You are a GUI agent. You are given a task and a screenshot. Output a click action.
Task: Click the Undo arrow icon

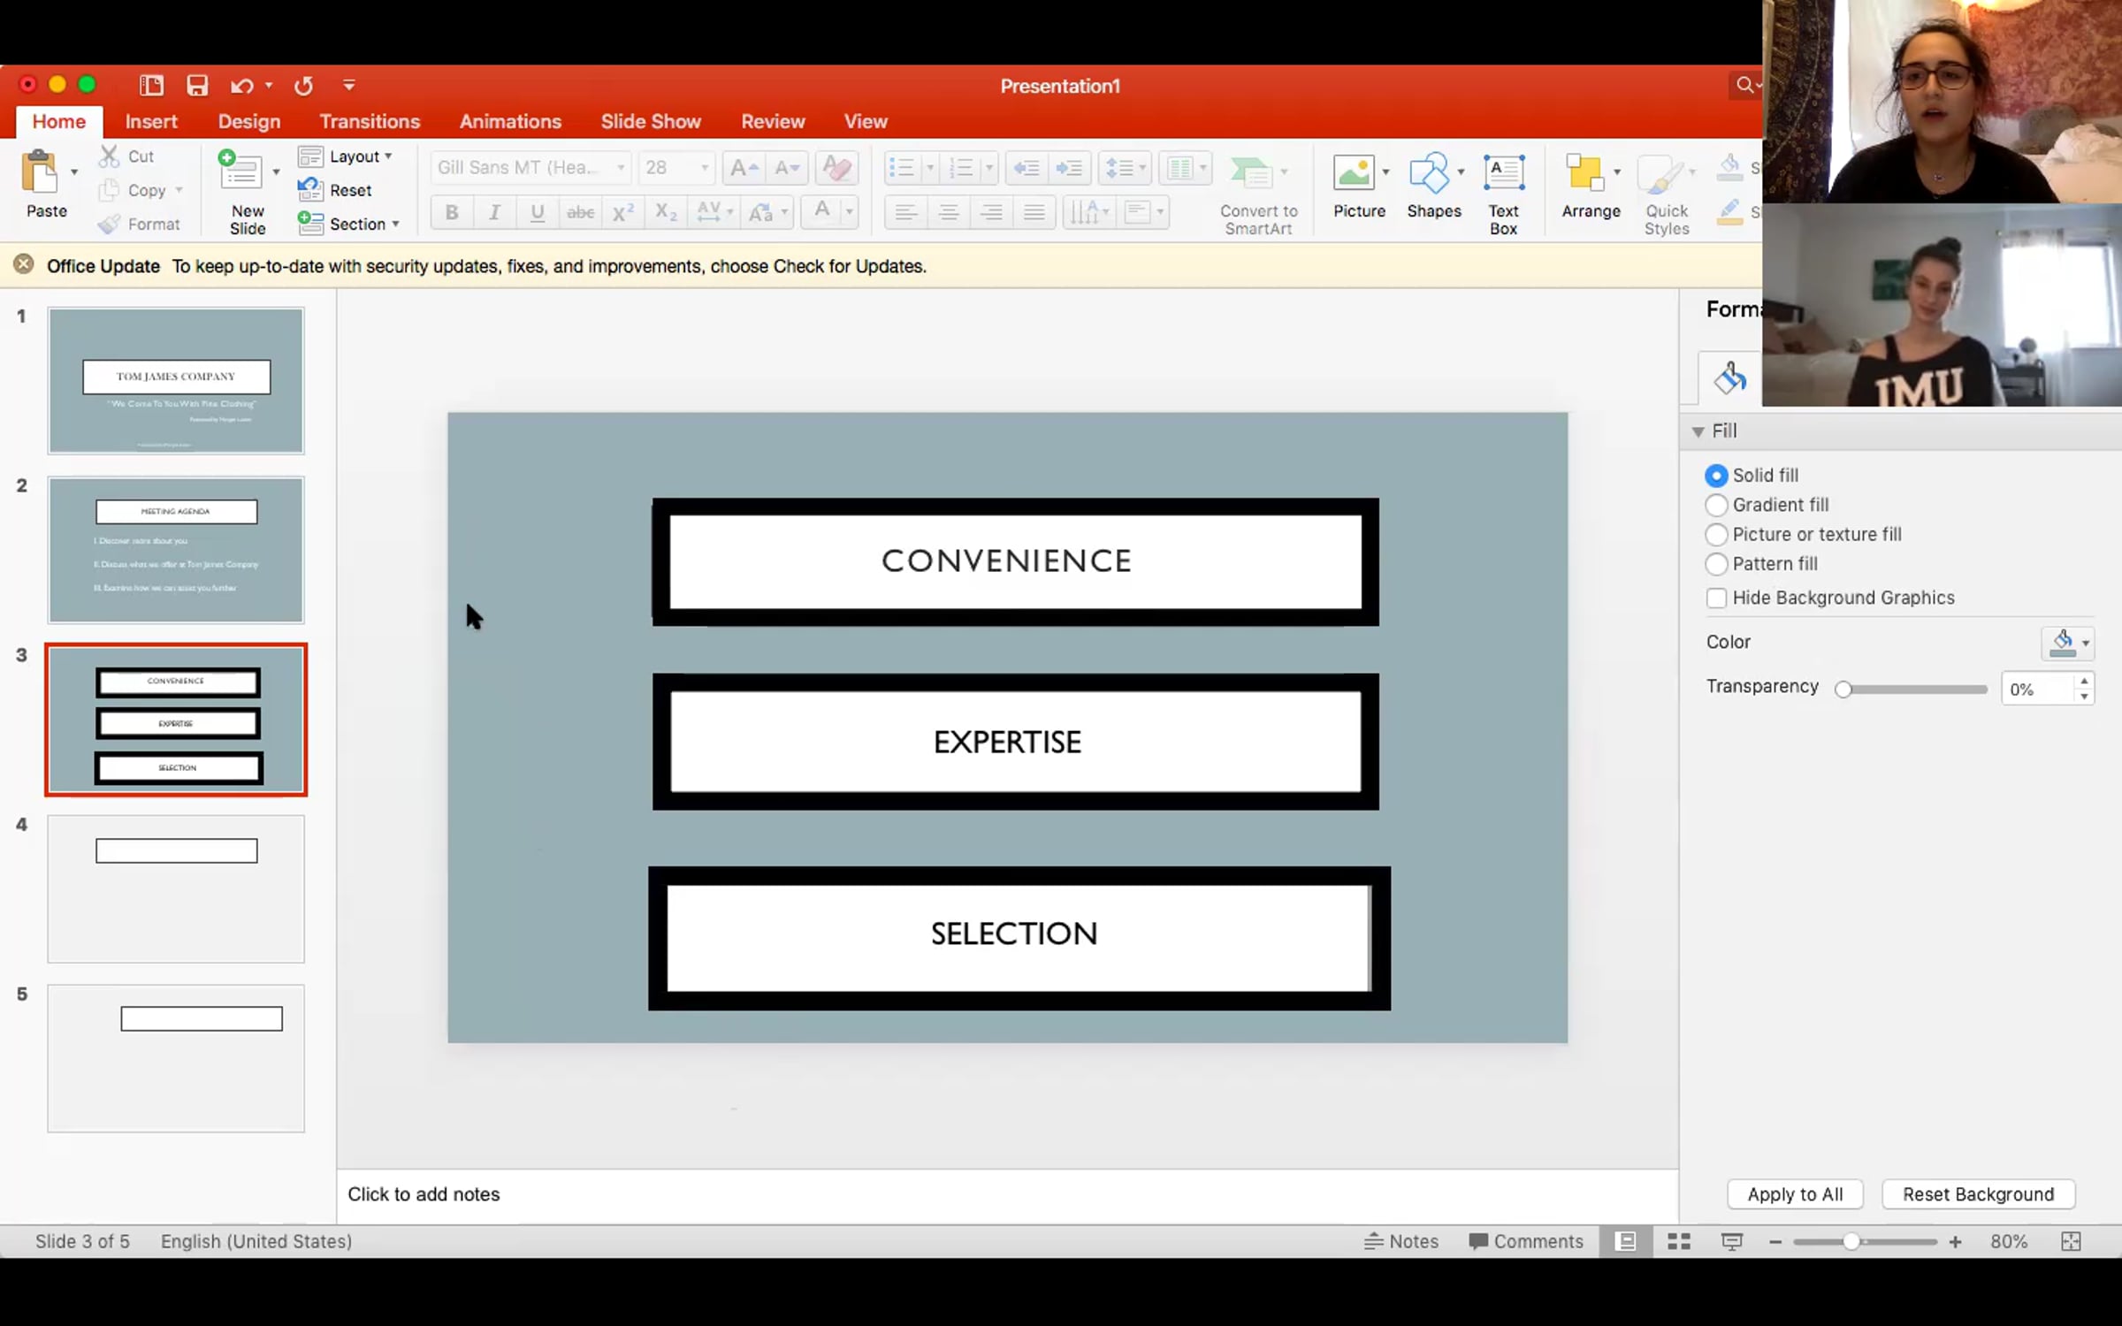[240, 86]
